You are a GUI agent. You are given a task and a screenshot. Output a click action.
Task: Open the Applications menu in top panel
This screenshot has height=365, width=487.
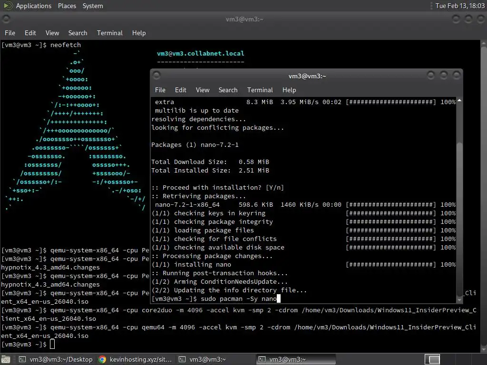coord(34,6)
